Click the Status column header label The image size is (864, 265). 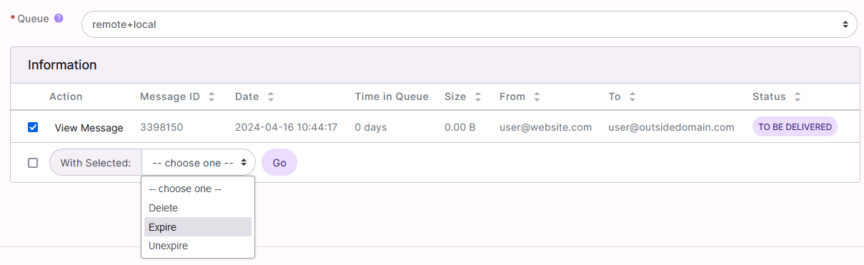click(x=769, y=96)
